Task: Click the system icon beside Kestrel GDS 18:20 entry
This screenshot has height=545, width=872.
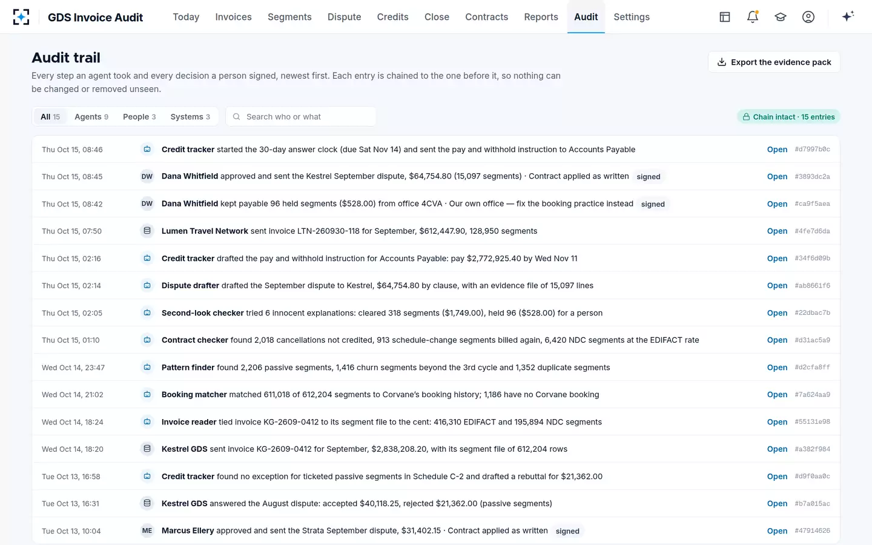Action: click(x=147, y=449)
